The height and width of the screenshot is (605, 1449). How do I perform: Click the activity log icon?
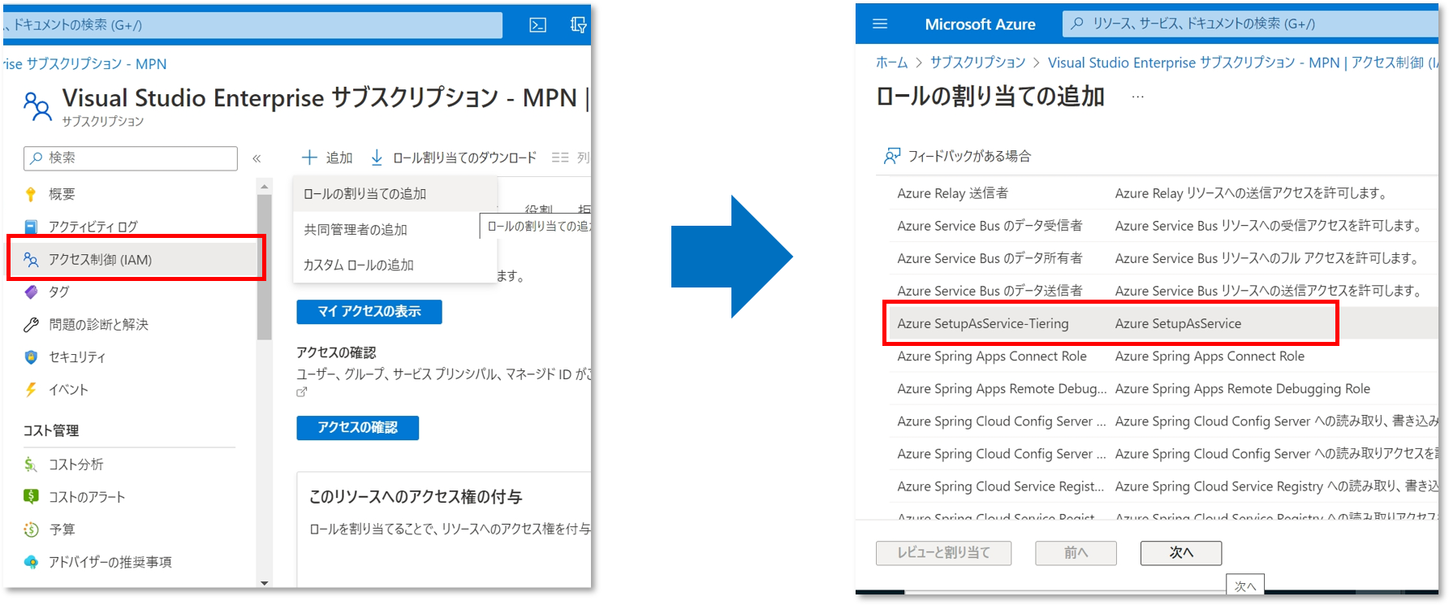pos(31,227)
